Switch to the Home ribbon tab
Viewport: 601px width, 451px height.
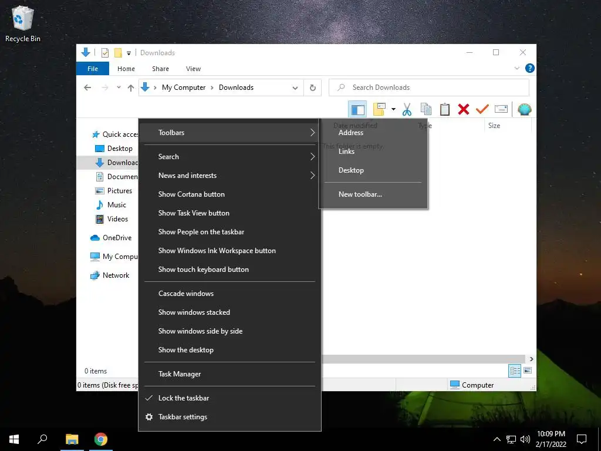point(126,69)
